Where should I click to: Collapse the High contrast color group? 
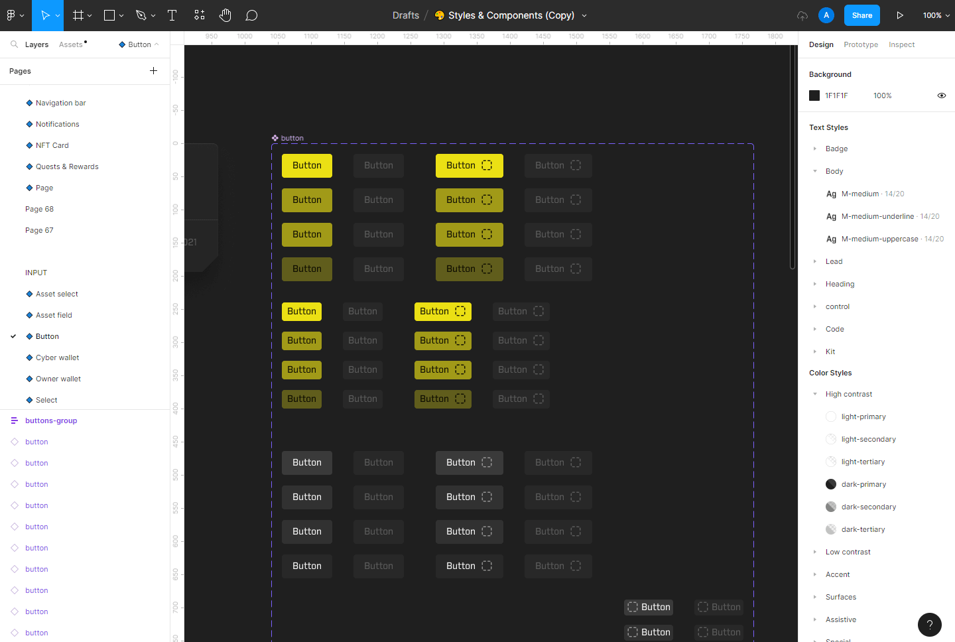(815, 394)
